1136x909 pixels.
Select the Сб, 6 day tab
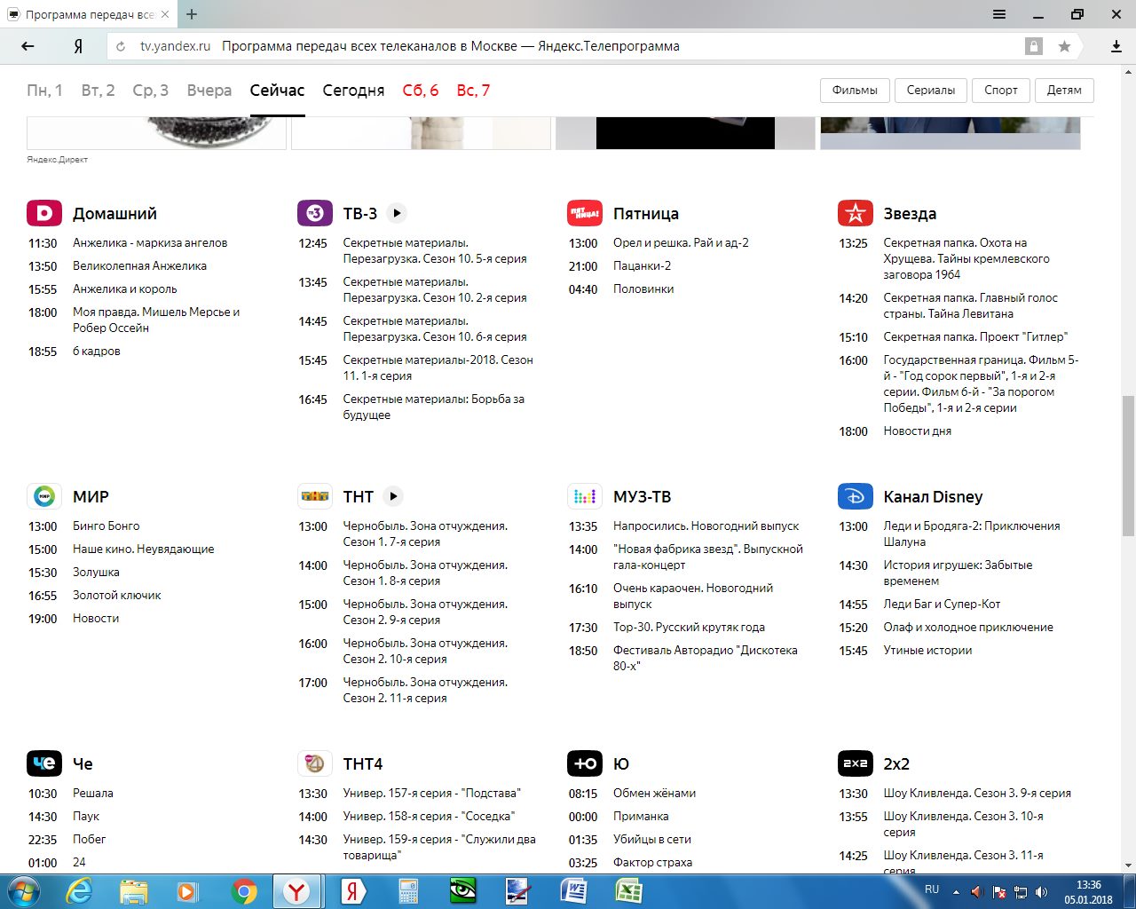pyautogui.click(x=421, y=90)
